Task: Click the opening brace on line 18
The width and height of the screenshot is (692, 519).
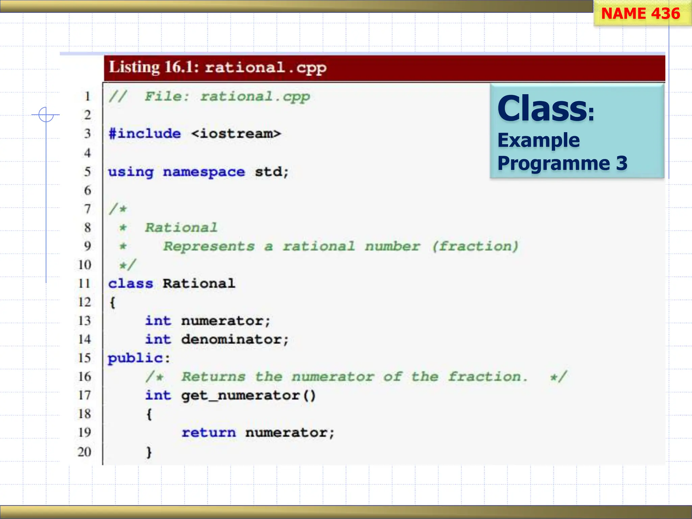Action: 149,414
